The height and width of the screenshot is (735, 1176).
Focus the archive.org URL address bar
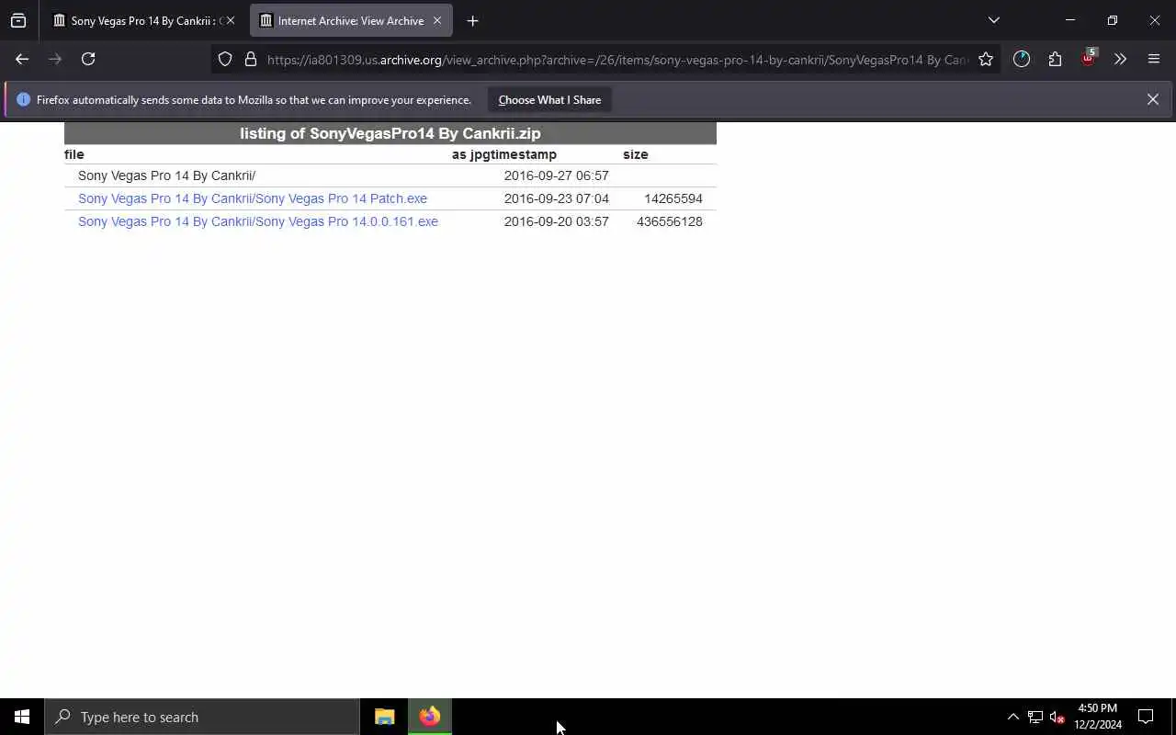tap(617, 60)
